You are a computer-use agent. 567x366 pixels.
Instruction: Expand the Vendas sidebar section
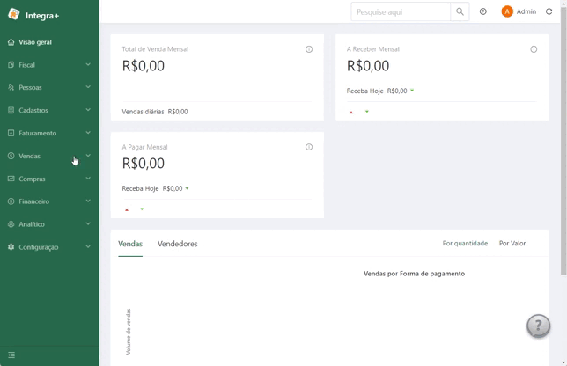click(49, 156)
